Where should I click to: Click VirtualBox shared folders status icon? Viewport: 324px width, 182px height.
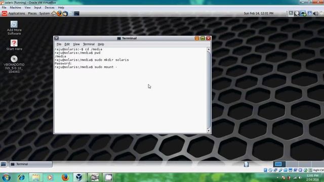pos(286,170)
